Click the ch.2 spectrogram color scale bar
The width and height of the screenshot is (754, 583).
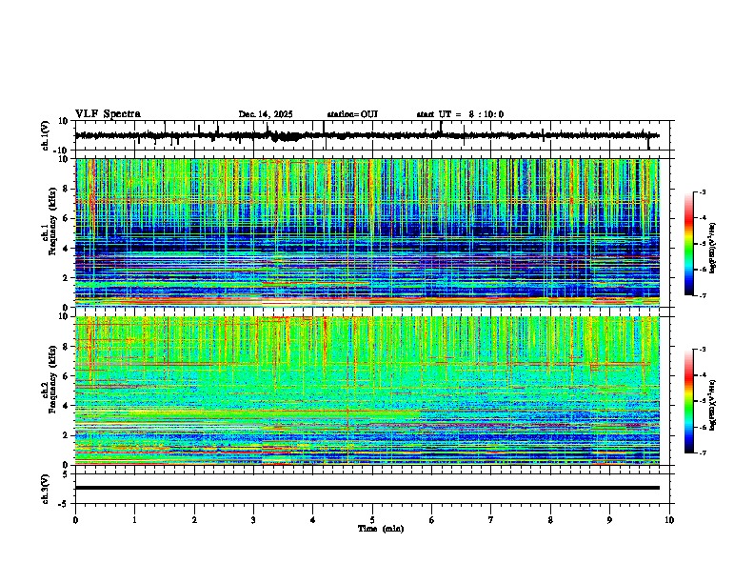point(689,401)
